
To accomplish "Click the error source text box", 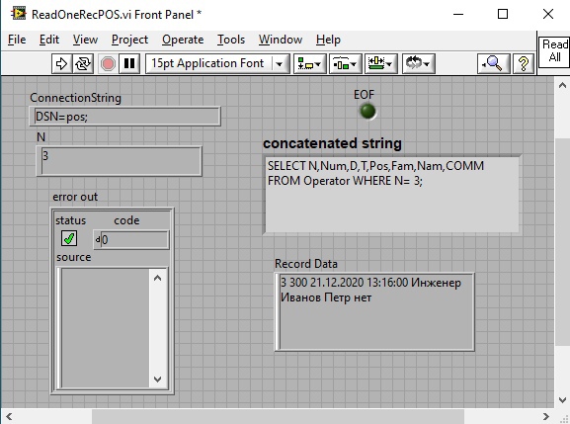I will pyautogui.click(x=105, y=328).
